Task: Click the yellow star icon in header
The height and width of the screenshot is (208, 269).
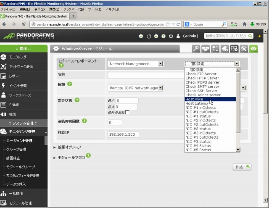Action: click(x=259, y=36)
